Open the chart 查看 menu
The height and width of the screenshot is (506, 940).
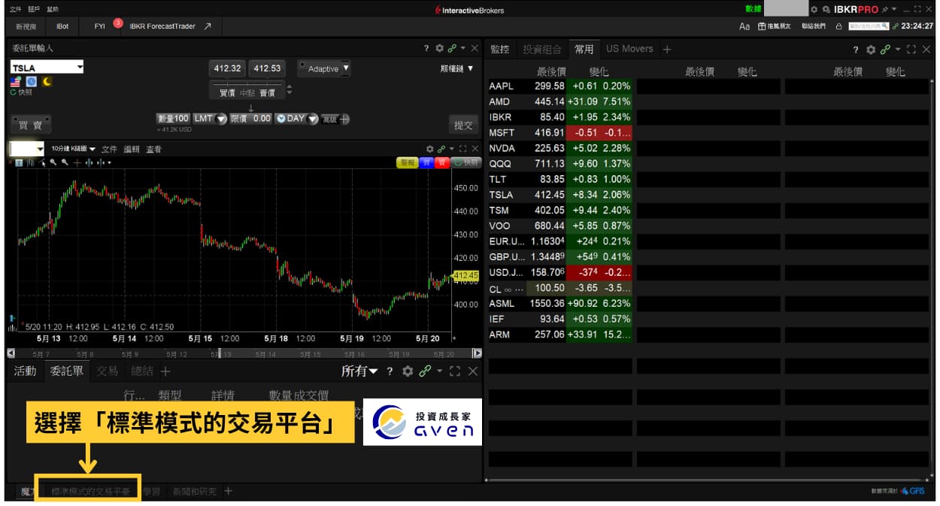153,149
